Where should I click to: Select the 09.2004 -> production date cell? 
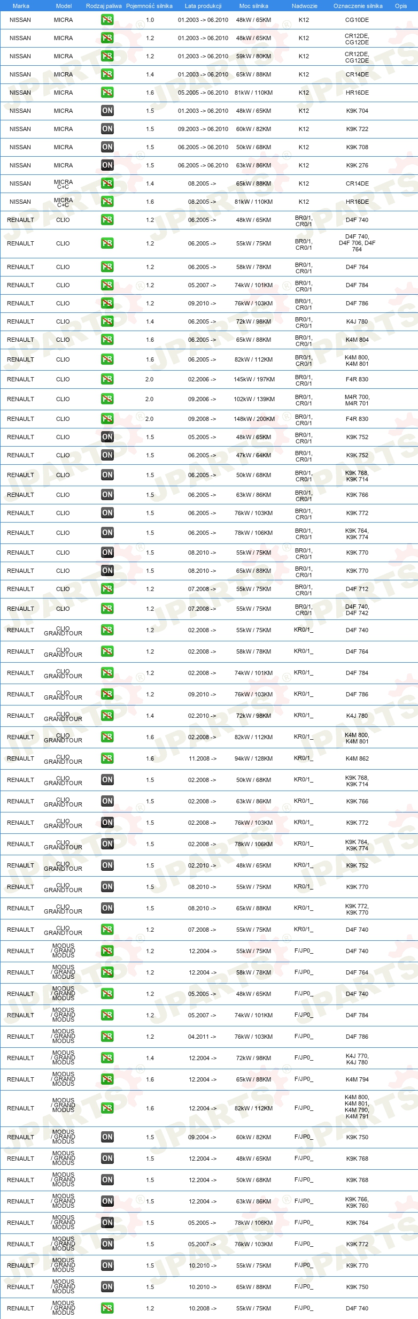coord(202,1137)
